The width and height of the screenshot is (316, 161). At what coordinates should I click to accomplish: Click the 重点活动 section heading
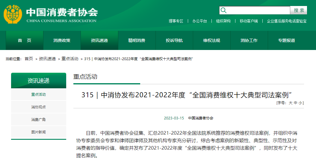pyautogui.click(x=85, y=77)
